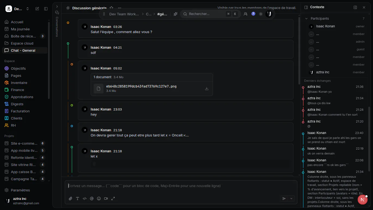Open Clients in sidebar
This screenshot has width=373, height=210.
click(25, 118)
